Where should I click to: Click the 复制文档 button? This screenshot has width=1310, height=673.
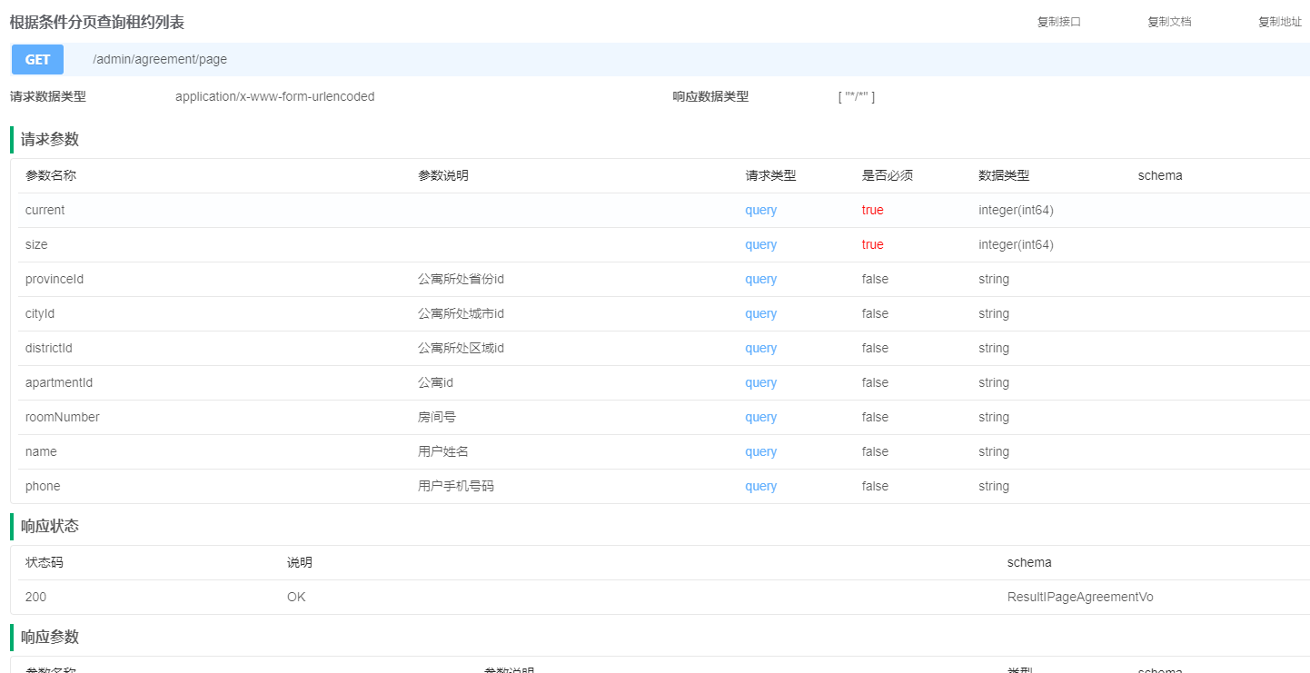(1169, 22)
